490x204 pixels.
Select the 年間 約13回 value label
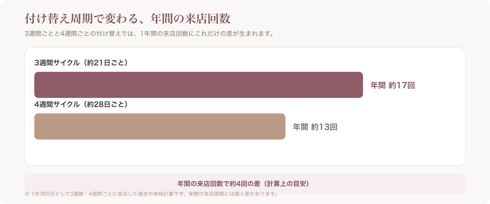(315, 127)
